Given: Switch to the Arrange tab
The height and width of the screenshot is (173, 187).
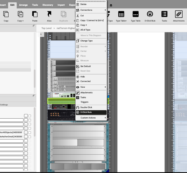Looking at the screenshot, I should [x=23, y=5].
